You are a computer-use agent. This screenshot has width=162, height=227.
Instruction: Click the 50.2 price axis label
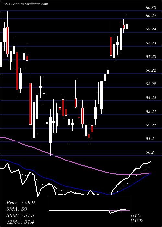coord(150,152)
